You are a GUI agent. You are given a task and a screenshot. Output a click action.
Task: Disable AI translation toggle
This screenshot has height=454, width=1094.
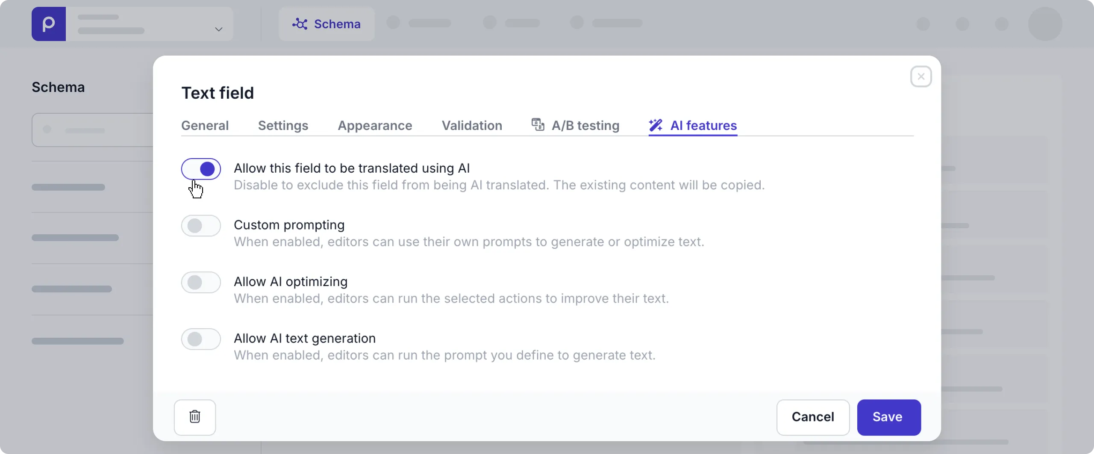[x=201, y=169]
